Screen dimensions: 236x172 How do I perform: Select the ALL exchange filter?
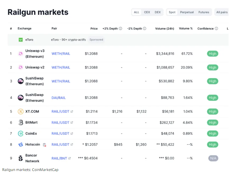tap(136, 12)
